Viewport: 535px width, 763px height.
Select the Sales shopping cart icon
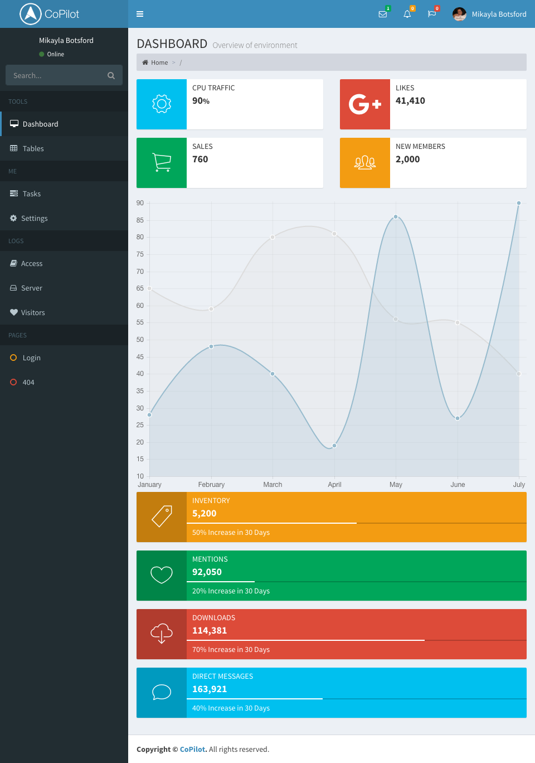162,163
